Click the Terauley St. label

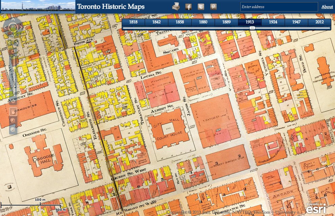pos(139,111)
